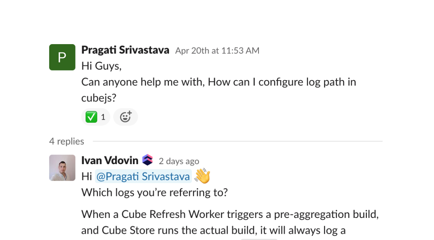Click the Cube workspace badge beside Ivan Vdovin
434x240 pixels.
tap(147, 160)
